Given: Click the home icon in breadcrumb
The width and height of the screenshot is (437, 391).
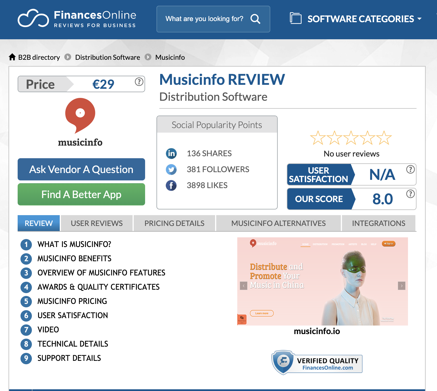Looking at the screenshot, I should coord(12,57).
